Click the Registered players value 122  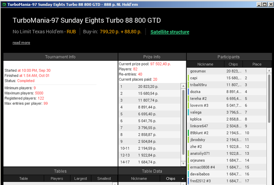pos(41,98)
